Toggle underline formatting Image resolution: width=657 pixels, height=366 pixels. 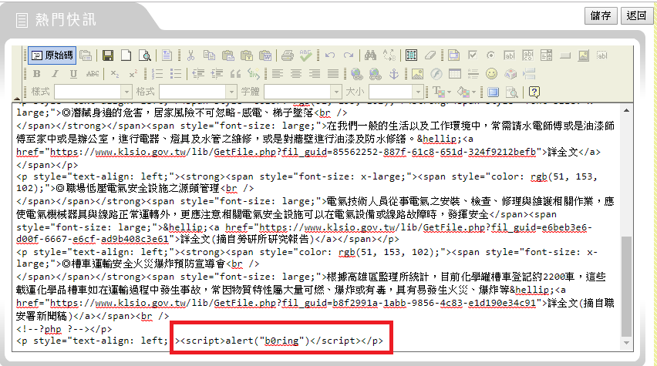click(x=74, y=74)
